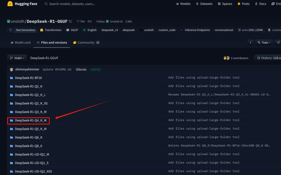
Task: Open the DeepSeek-R1-Q4_K_M folder
Action: (x=31, y=120)
